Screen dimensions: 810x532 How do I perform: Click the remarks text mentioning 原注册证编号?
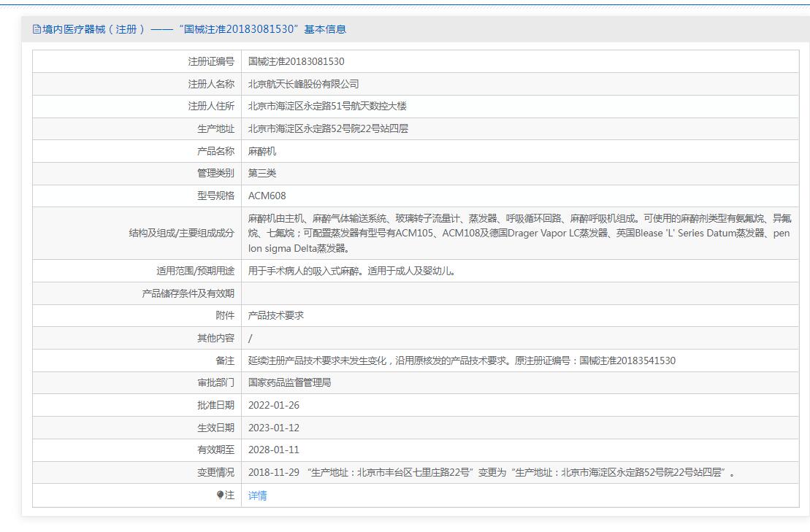pos(462,361)
